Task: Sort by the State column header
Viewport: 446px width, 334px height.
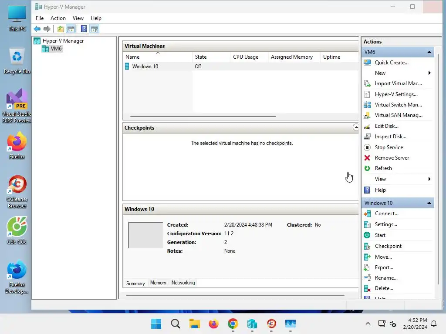Action: (211, 57)
